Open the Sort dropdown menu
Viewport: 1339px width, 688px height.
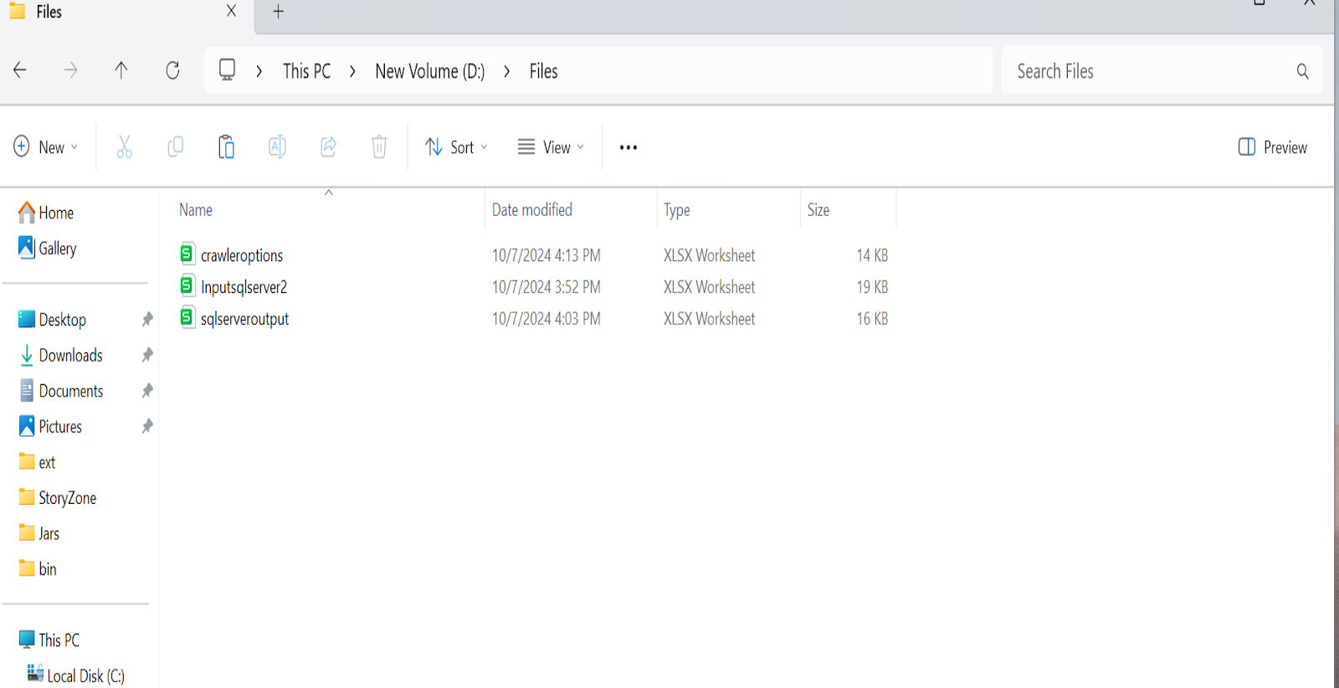(456, 147)
